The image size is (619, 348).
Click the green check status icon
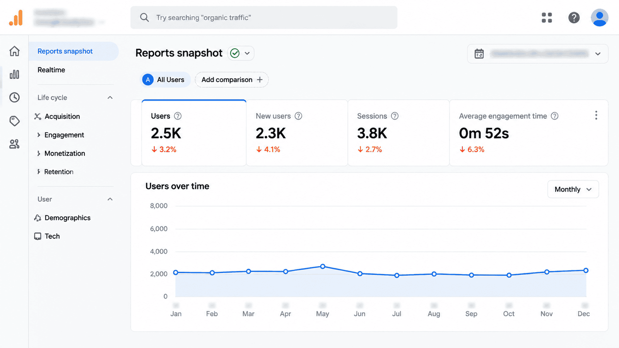point(235,53)
